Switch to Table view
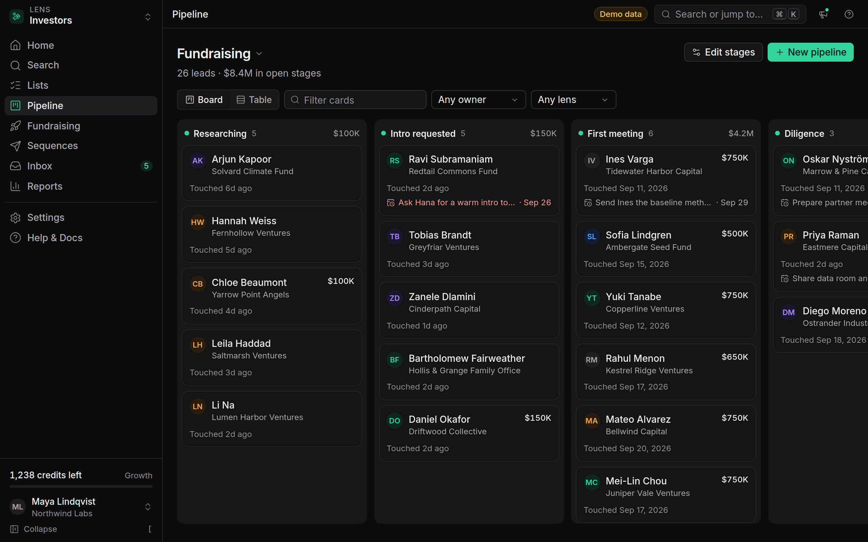 pos(254,100)
